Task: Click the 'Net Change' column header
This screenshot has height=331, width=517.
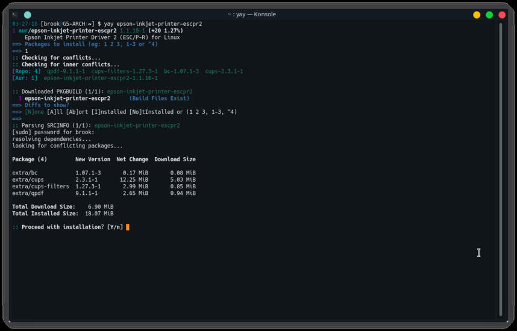Action: [132, 159]
